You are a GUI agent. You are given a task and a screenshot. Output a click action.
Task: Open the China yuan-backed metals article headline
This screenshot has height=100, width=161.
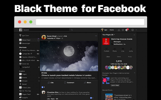[66, 75]
